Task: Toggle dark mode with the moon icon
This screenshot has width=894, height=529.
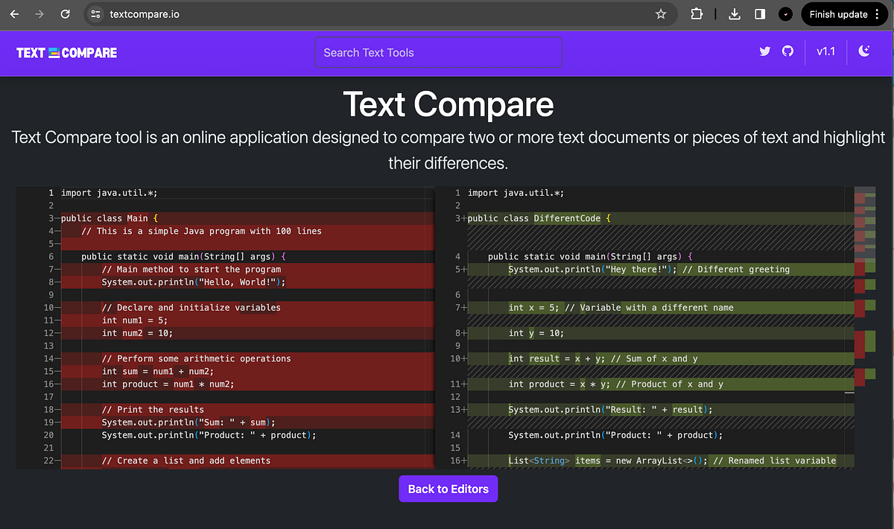Action: coord(864,52)
